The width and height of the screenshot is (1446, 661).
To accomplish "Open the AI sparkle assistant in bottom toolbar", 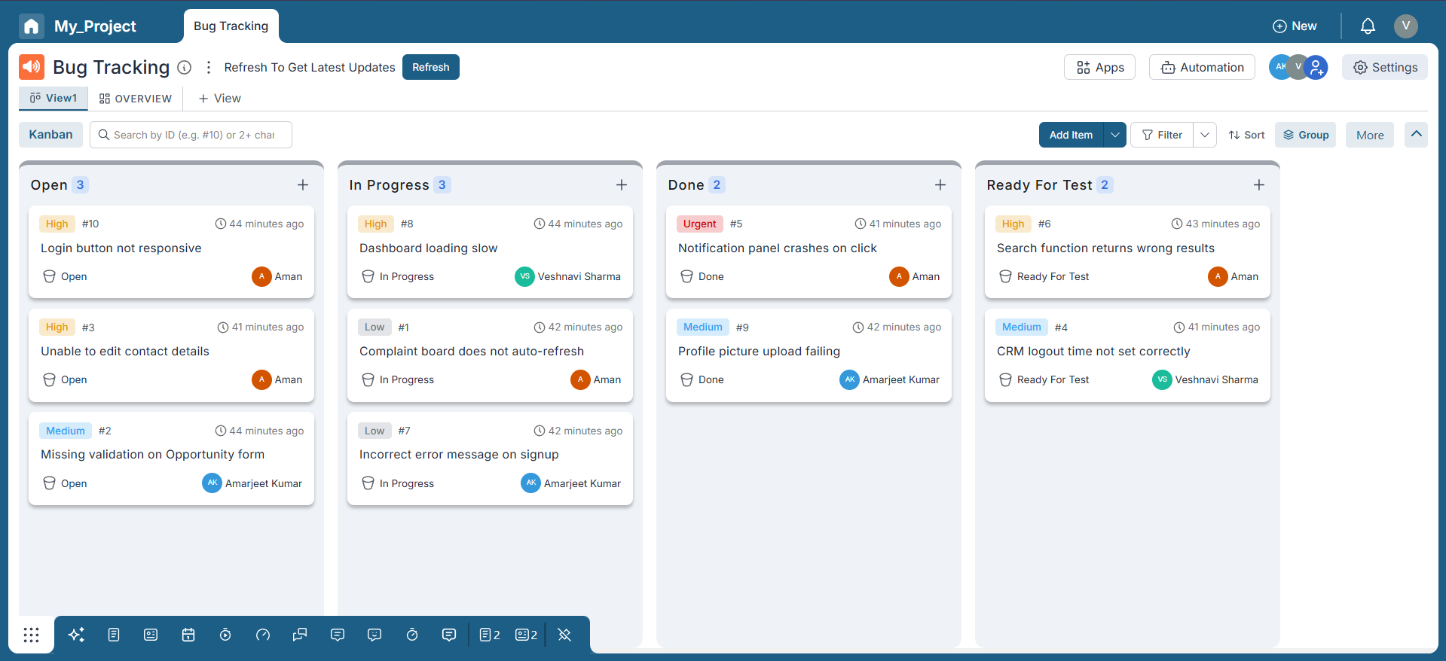I will click(x=76, y=635).
